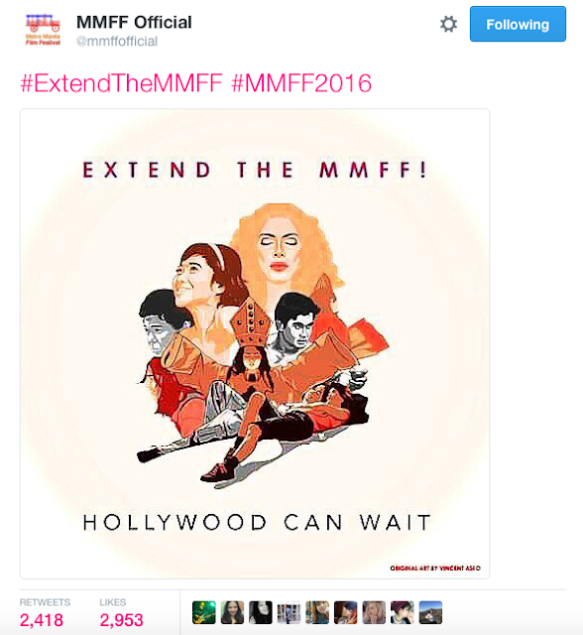The height and width of the screenshot is (635, 583).
Task: Toggle the Following button
Action: (x=518, y=24)
